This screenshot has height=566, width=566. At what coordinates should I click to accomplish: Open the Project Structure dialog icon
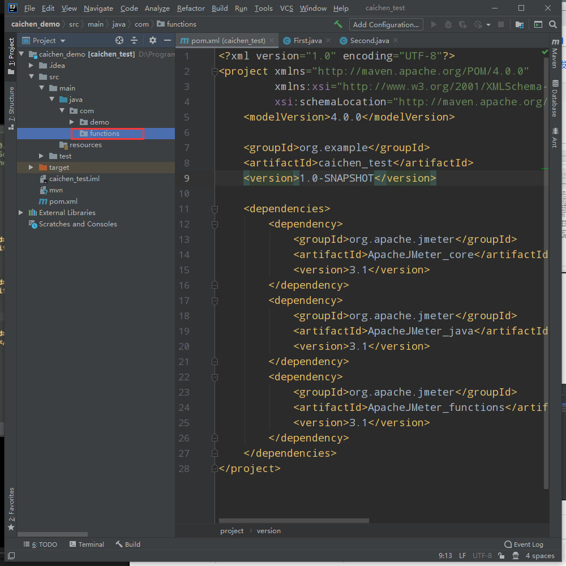519,24
